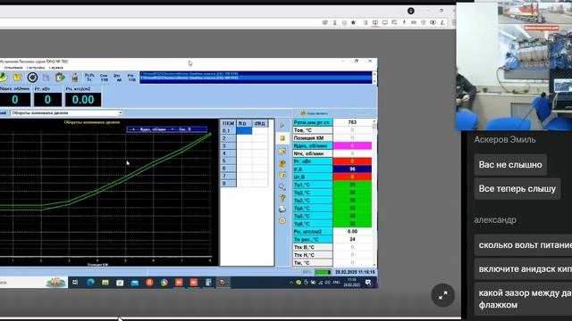Click the date and time in status bar
The image size is (572, 321).
click(x=355, y=272)
